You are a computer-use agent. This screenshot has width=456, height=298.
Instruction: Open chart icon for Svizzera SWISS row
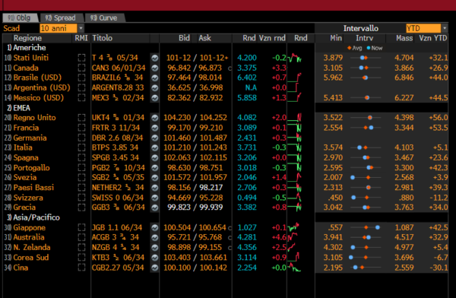155,198
